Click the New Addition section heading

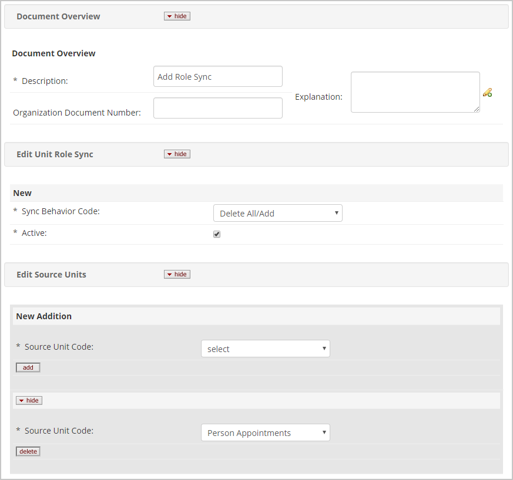tap(44, 316)
